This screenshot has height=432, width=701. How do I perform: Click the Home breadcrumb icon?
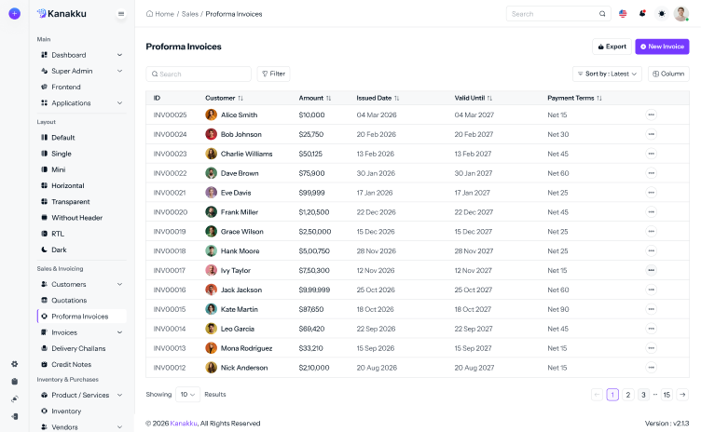[x=150, y=14]
